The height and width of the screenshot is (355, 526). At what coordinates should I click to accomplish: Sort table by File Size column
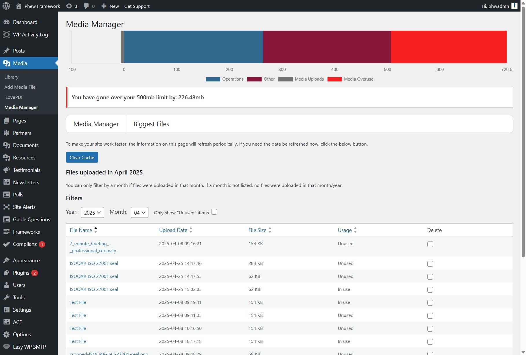(257, 230)
